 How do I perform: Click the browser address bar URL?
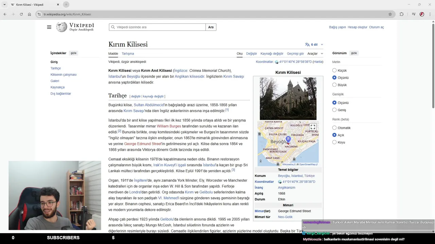(x=67, y=14)
